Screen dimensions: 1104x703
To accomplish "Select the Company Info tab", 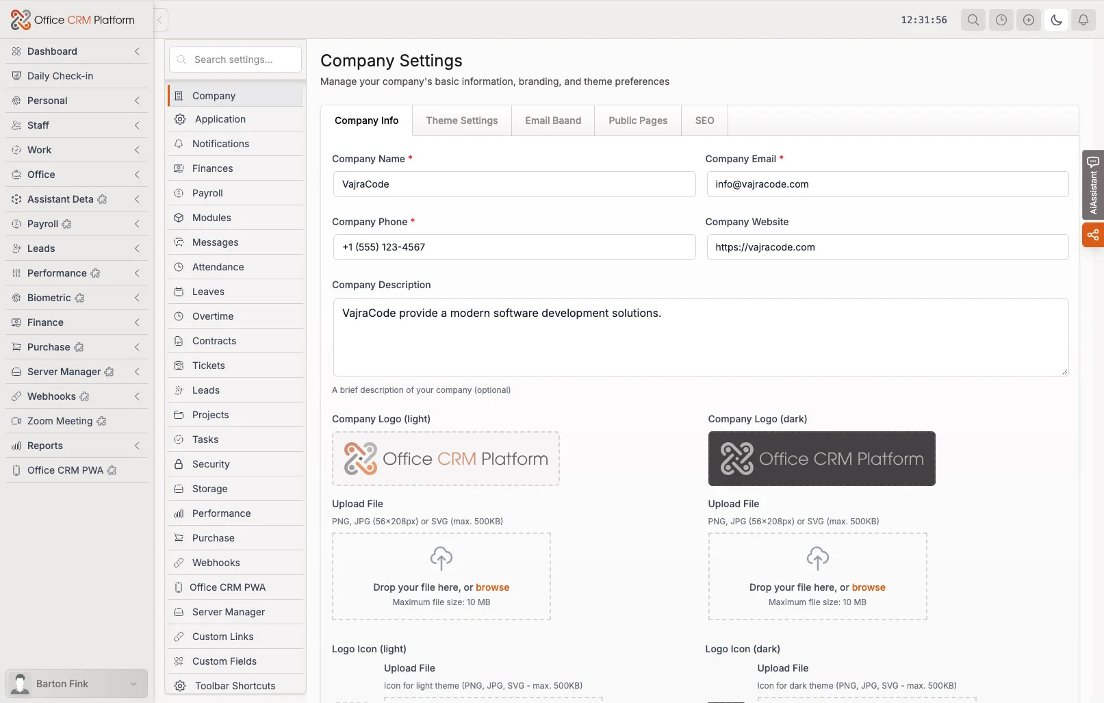I will pyautogui.click(x=366, y=120).
